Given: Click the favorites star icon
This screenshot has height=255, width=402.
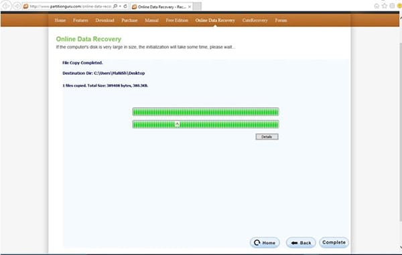Looking at the screenshot, I should (385, 6).
